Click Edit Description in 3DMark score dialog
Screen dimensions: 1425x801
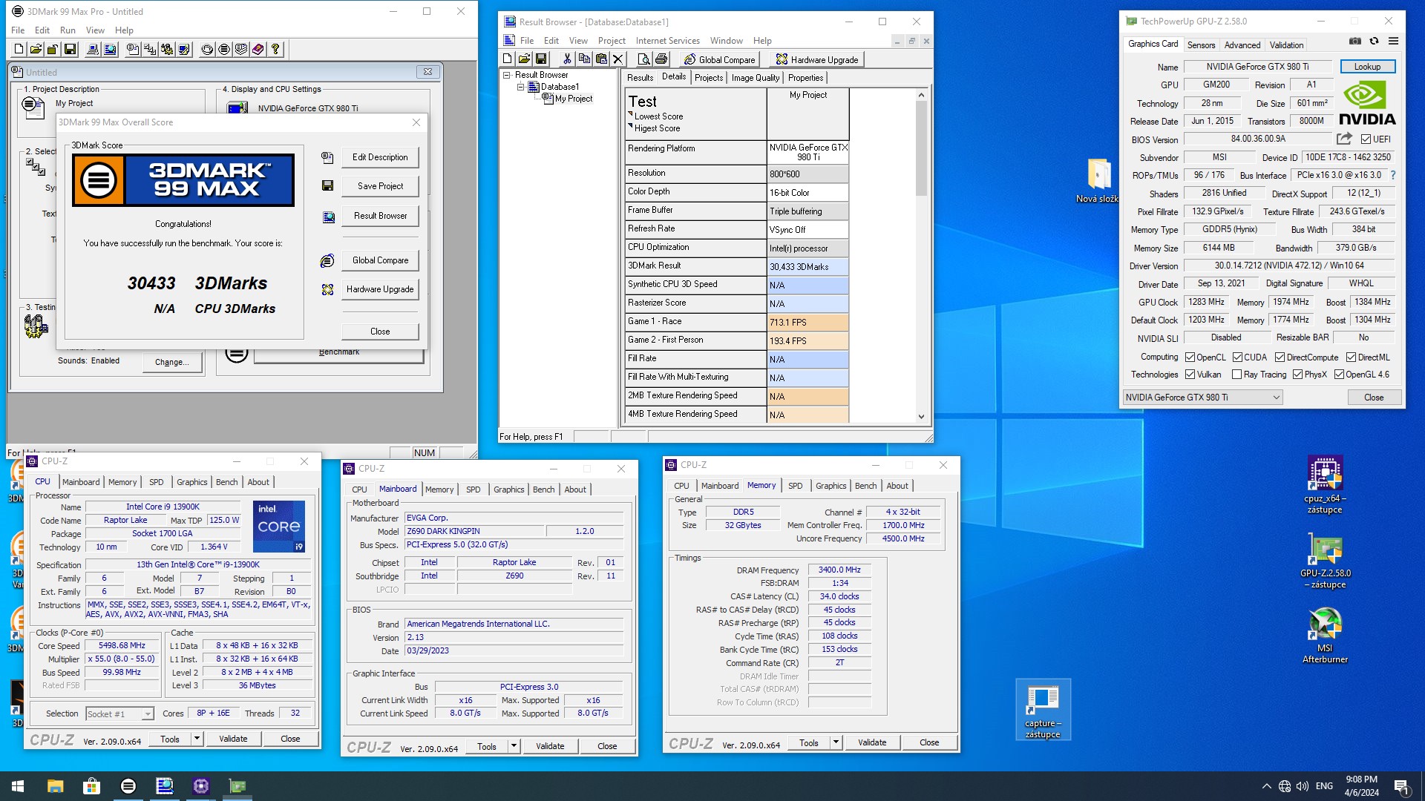tap(380, 157)
